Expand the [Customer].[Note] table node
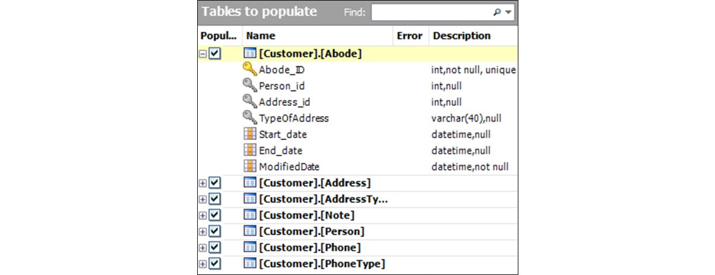715x275 pixels. [x=202, y=215]
